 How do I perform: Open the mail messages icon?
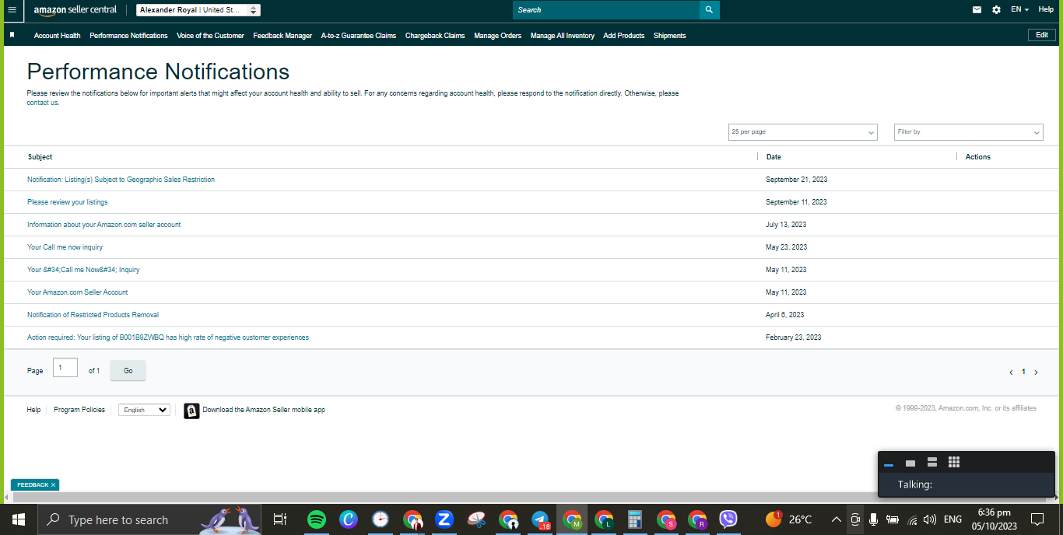click(977, 10)
